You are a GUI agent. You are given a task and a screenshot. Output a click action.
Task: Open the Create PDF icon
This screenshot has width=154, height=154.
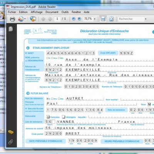click(20, 19)
